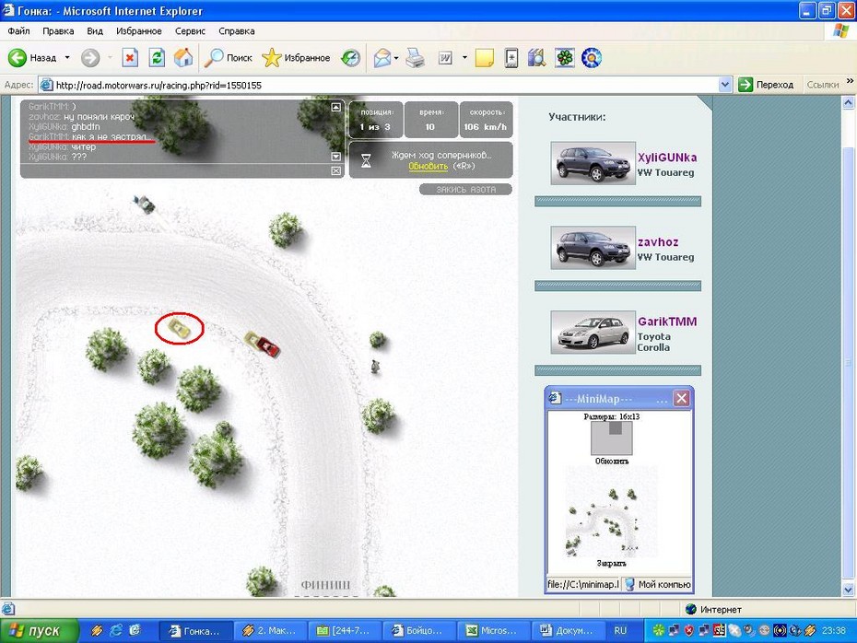
Task: Launch Internet Explorer from Quick Launch
Action: click(115, 631)
